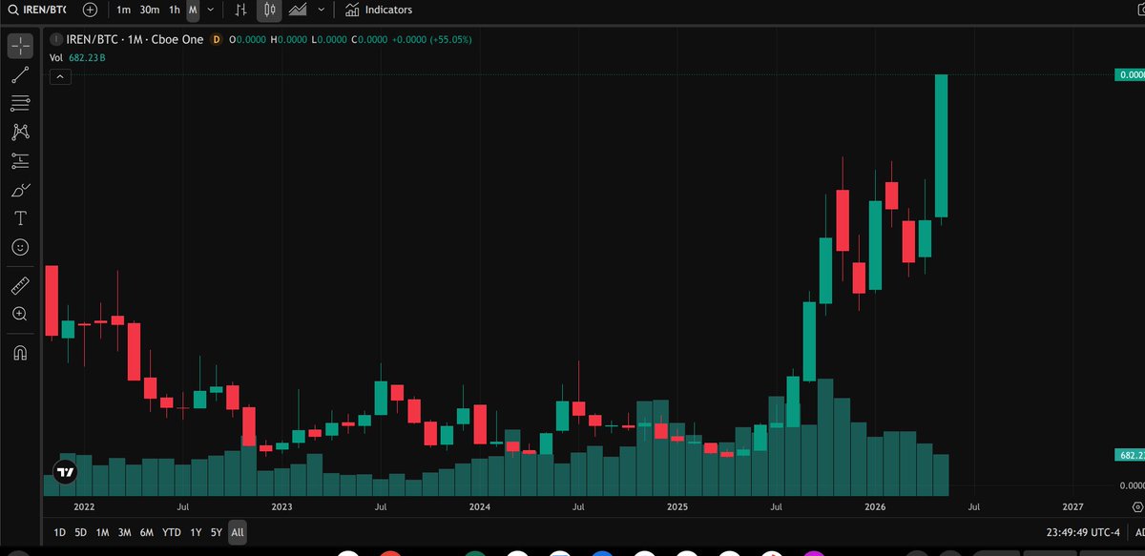Screen dimensions: 1145x556
Task: Click the IREN/BTC · 1M · Cboe One title
Action: (x=135, y=39)
